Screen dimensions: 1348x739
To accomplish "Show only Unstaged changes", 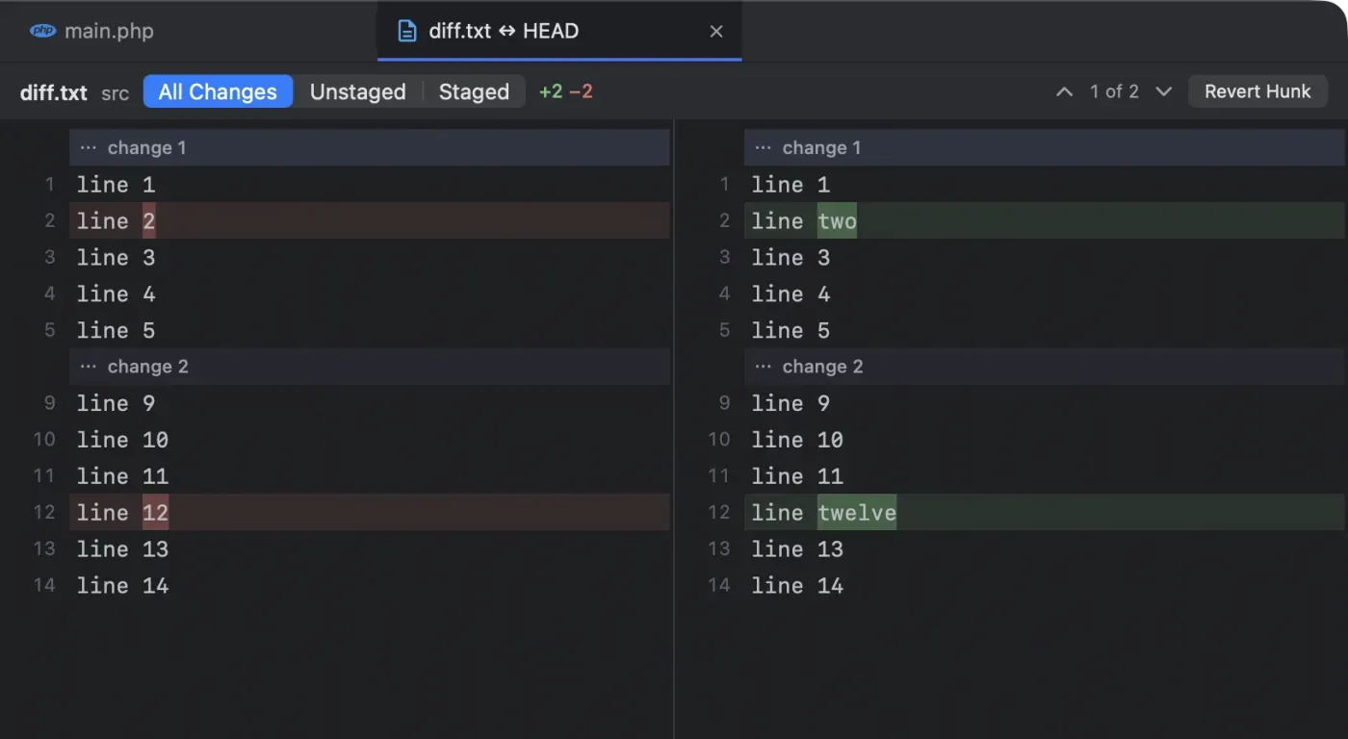I will coord(357,91).
